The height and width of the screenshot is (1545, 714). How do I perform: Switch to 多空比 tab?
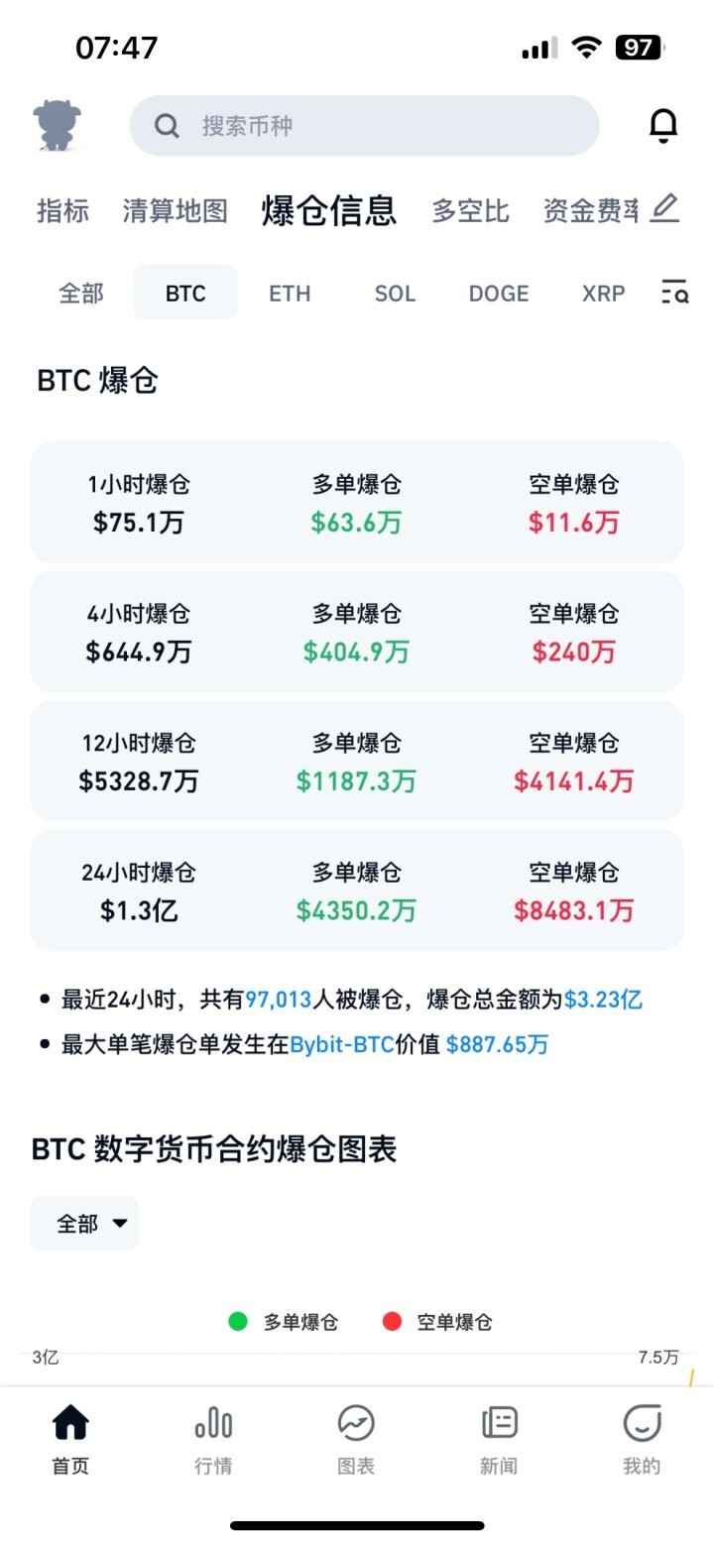pos(470,211)
